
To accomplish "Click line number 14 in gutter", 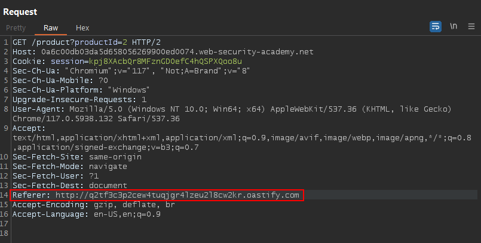I will click(4, 195).
